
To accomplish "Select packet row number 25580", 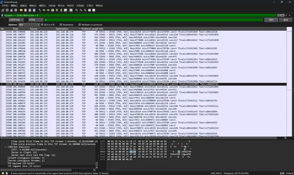I will point(144,87).
